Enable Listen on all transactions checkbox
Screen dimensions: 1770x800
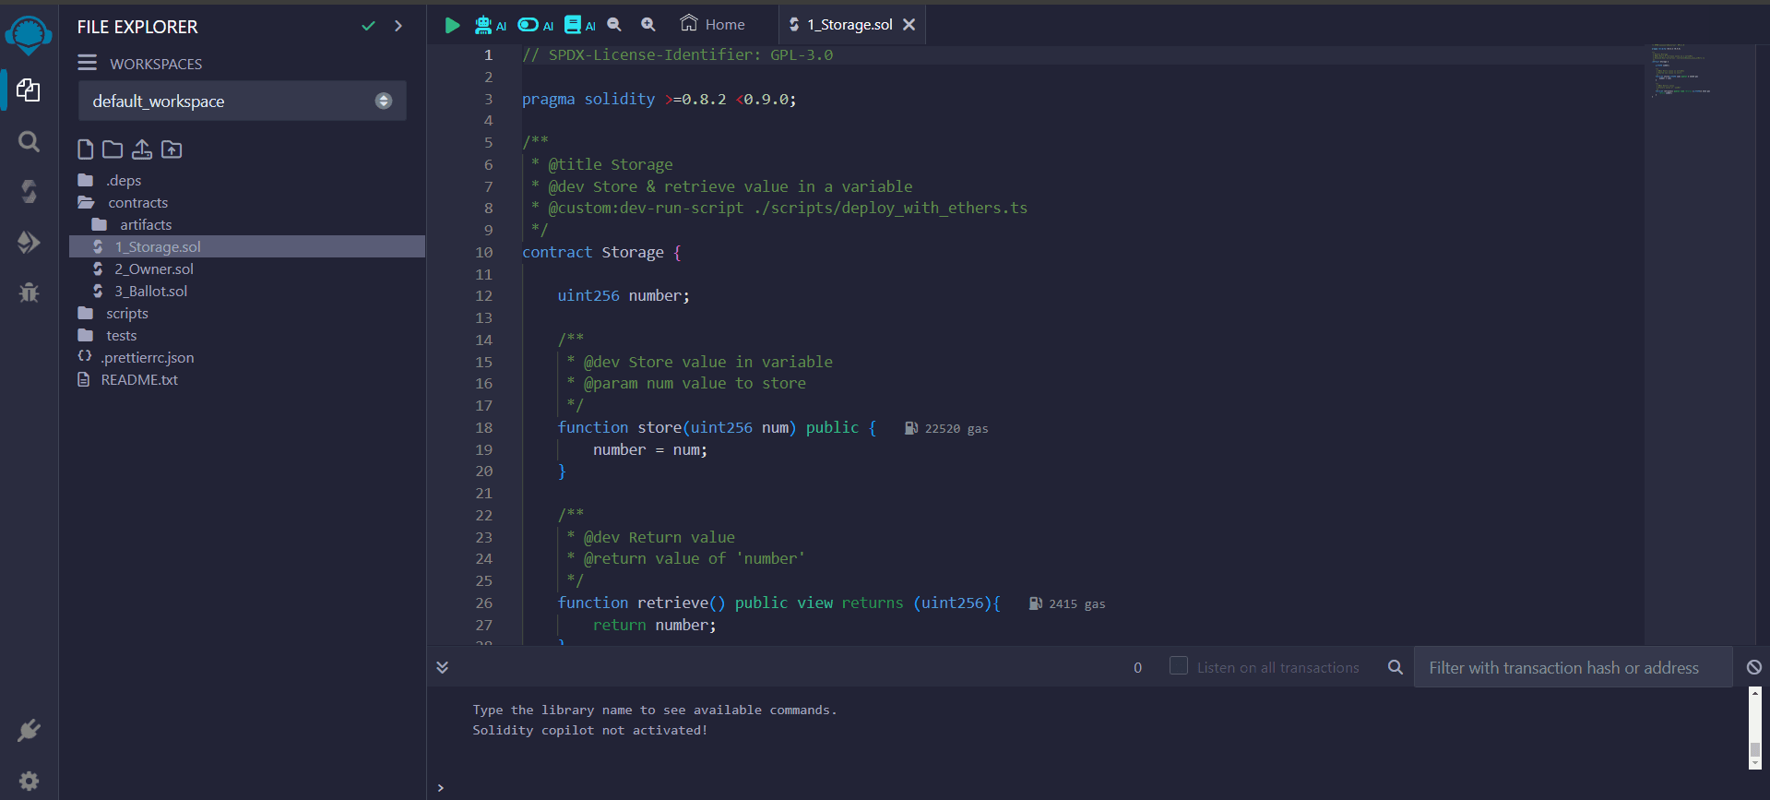pos(1178,665)
